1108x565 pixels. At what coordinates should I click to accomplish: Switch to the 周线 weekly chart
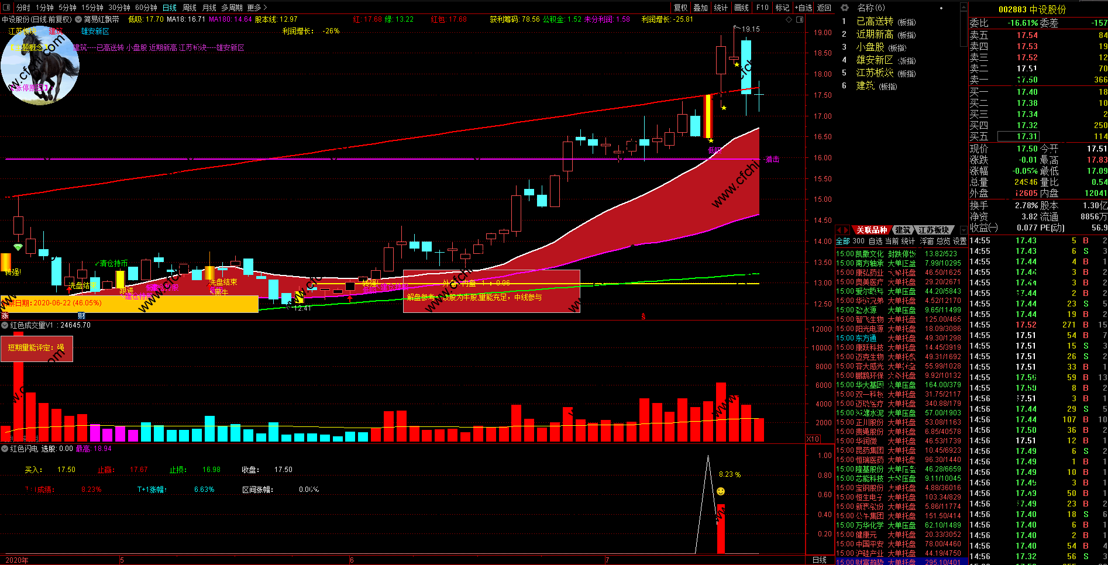[x=190, y=8]
